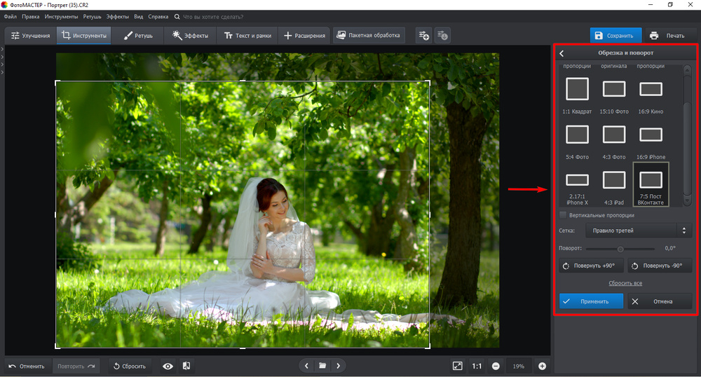Click the fit to screen icon
This screenshot has width=701, height=377.
coord(457,366)
